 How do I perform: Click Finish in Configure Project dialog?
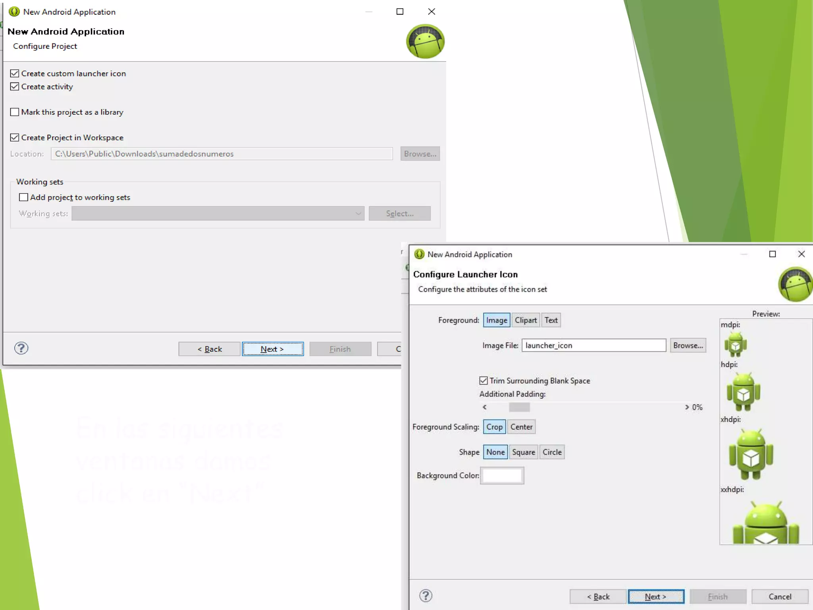click(340, 349)
